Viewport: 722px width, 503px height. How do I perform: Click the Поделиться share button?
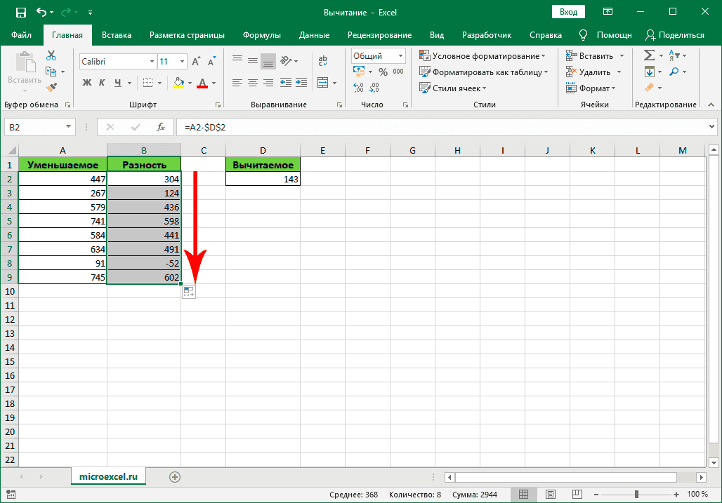click(674, 35)
